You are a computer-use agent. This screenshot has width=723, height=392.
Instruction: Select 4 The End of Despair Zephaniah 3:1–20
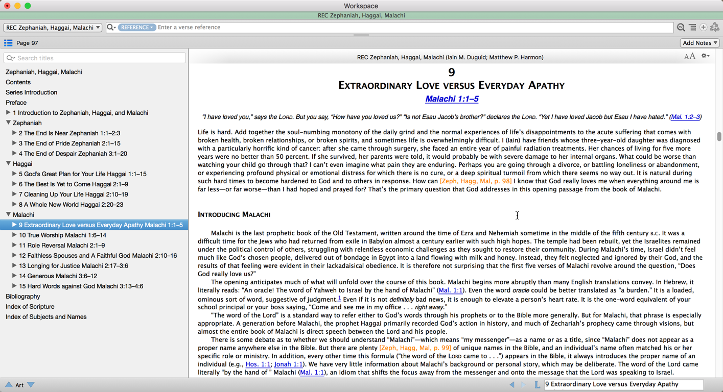click(73, 154)
